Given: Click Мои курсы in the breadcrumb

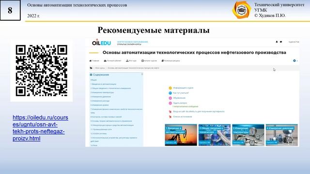Looking at the screenshot, I should click(x=100, y=68).
